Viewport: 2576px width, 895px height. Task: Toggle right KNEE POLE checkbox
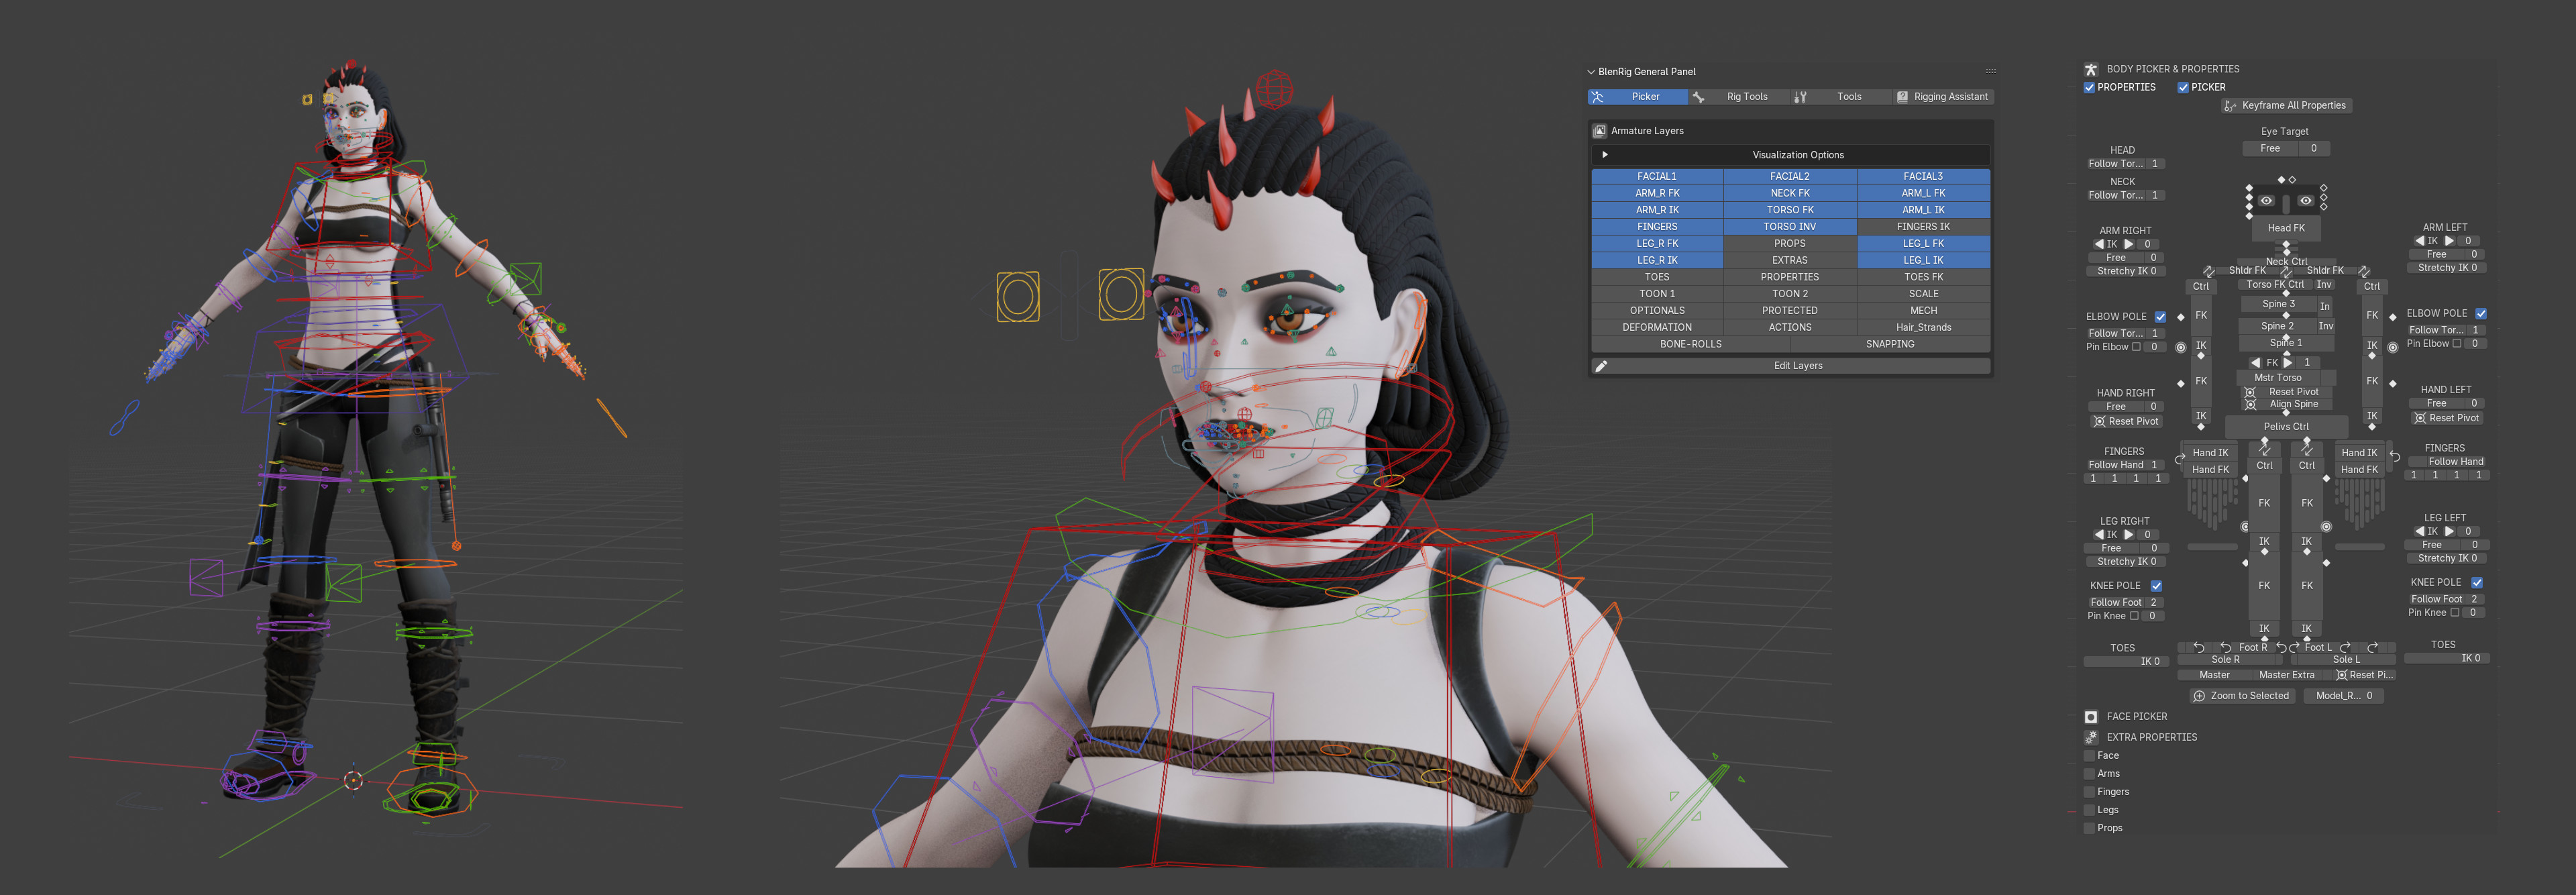(x=2157, y=586)
